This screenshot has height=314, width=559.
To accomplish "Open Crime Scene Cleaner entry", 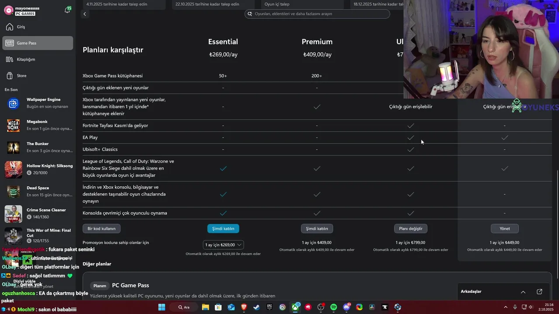I will 38,214.
